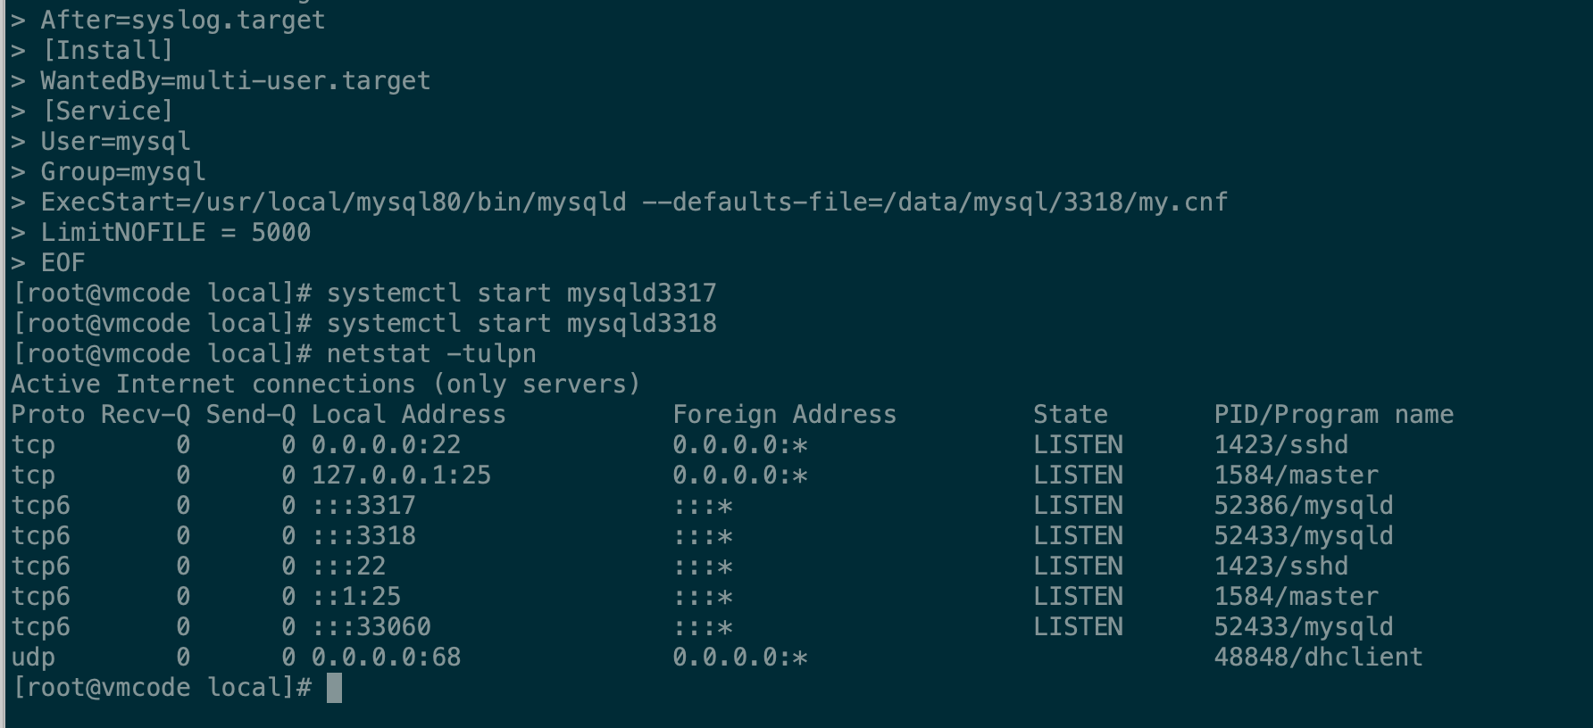Click 'systemctl start mysqld3318' command line
The width and height of the screenshot is (1593, 728).
coord(521,324)
